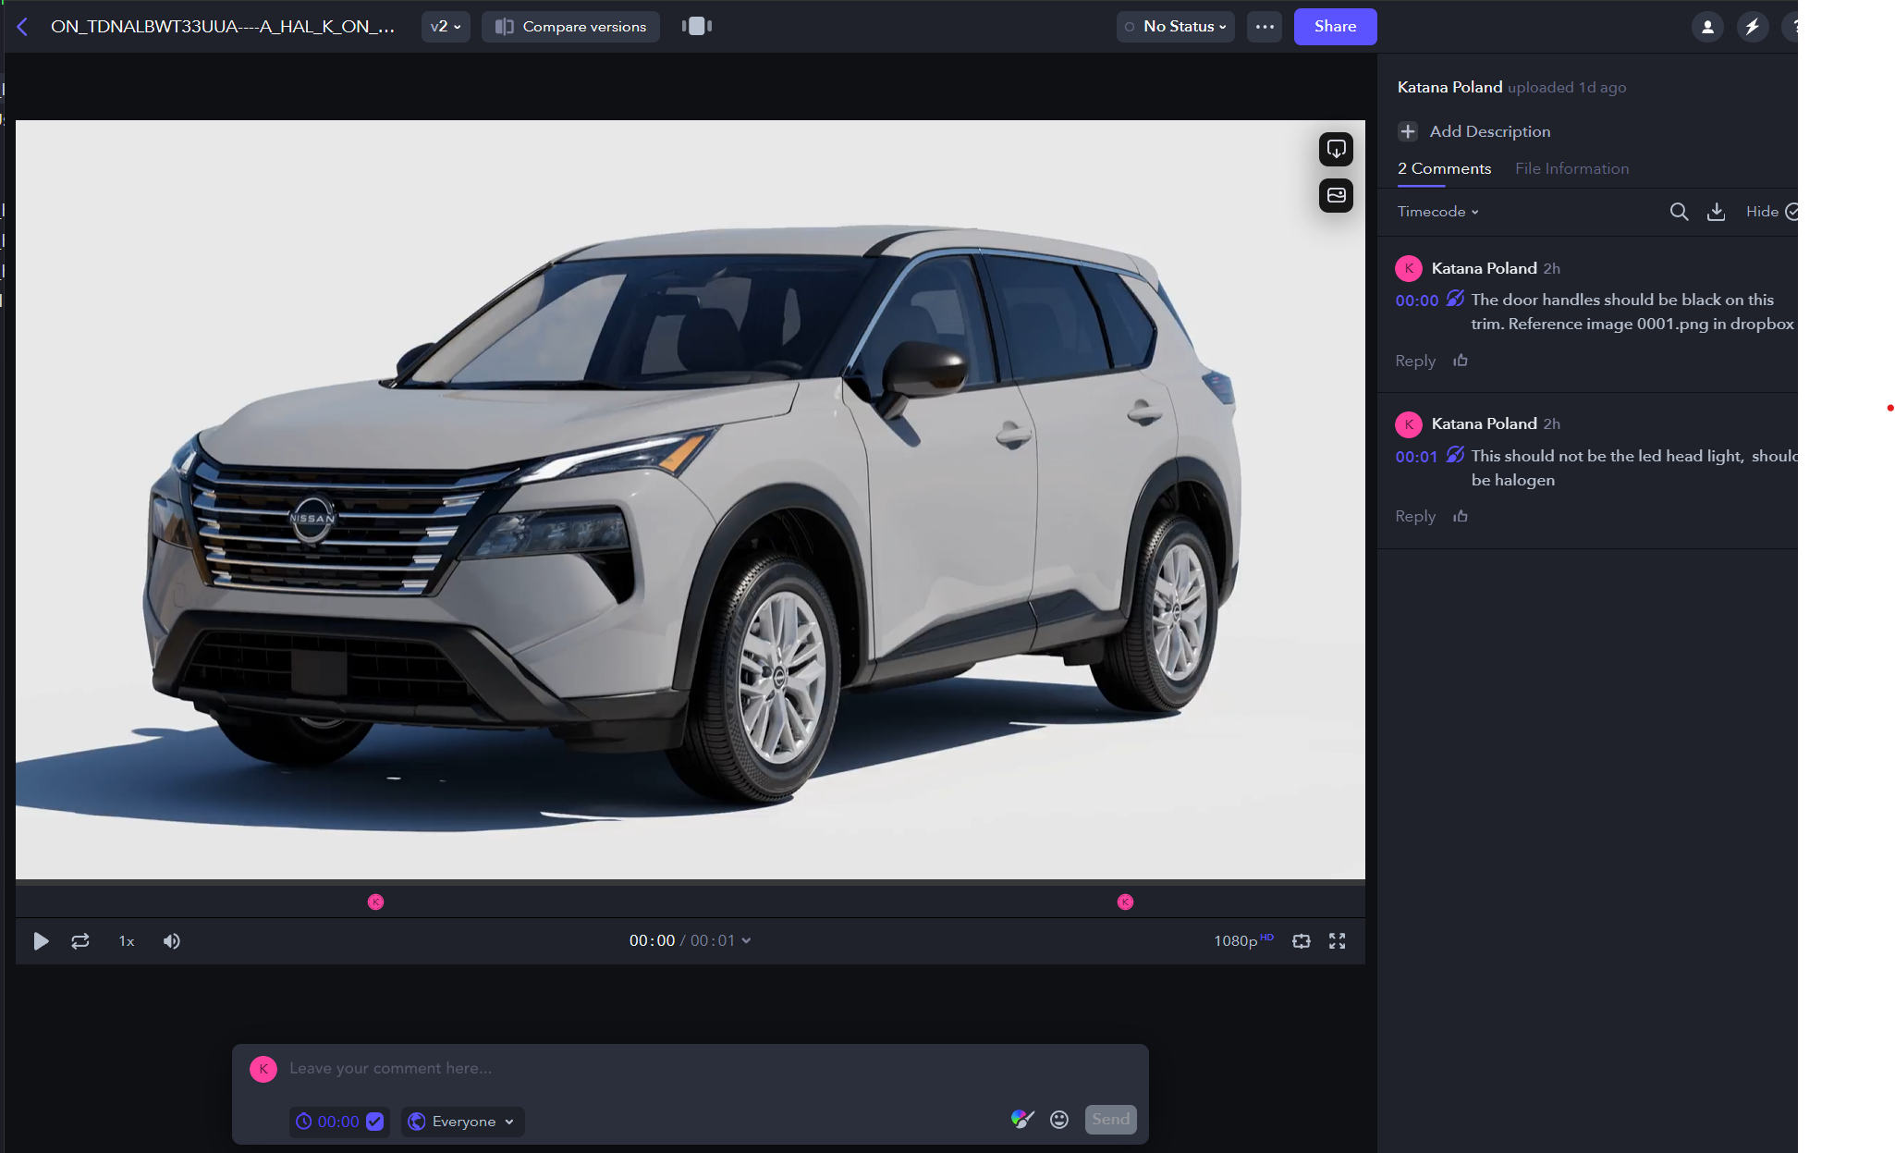Viewport: 1895px width, 1153px height.
Task: Open the comment search icon
Action: click(1679, 212)
